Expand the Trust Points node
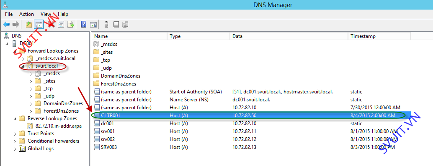Image resolution: width=433 pixels, height=166 pixels. coord(15,134)
